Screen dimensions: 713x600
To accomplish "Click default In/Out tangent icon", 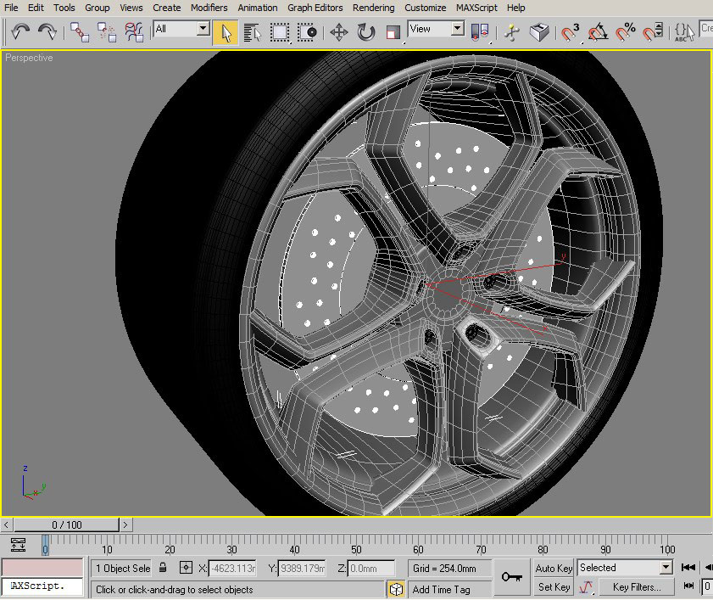I will [586, 587].
